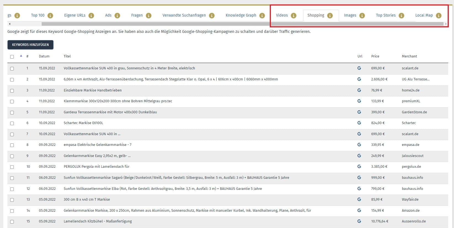Viewport: 454px width, 228px height.
Task: Open info icon beside Ads tab
Action: pyautogui.click(x=117, y=15)
